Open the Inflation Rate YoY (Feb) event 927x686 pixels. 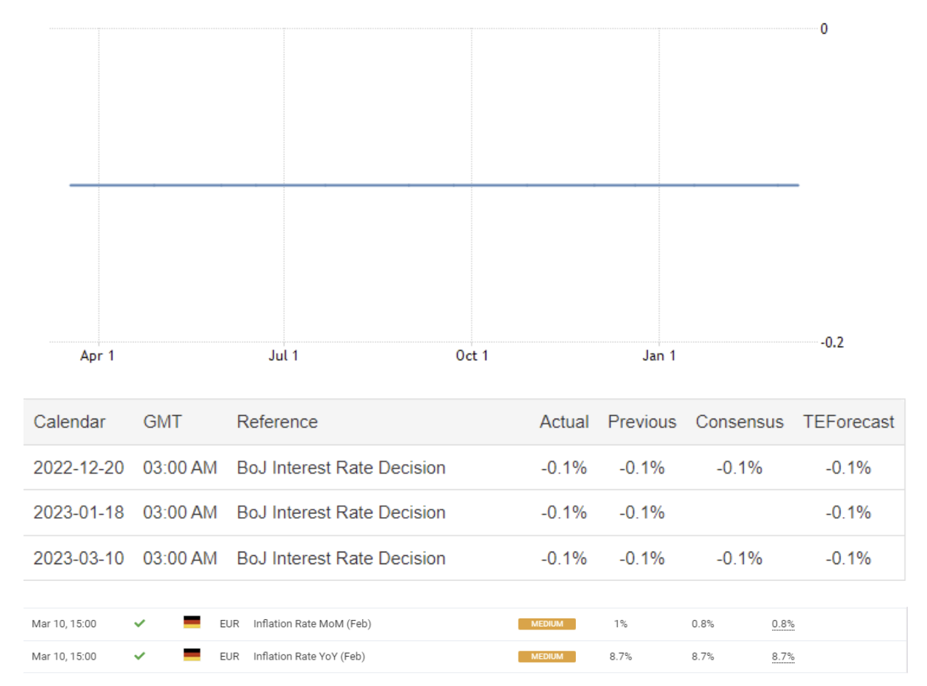tap(311, 657)
